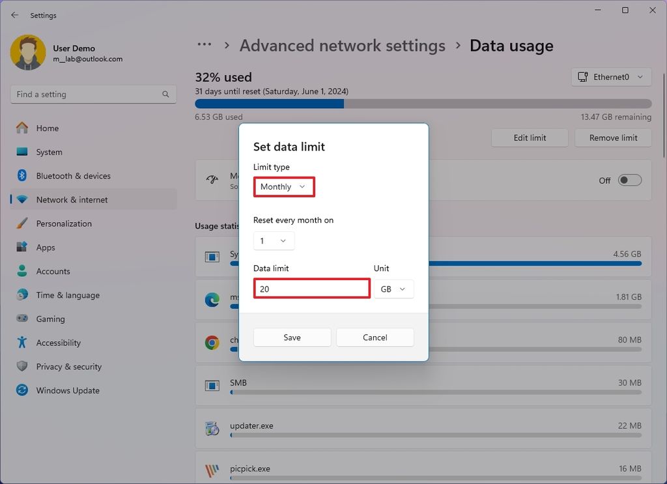The height and width of the screenshot is (484, 667).
Task: Click inside the Data limit input field
Action: (x=311, y=289)
